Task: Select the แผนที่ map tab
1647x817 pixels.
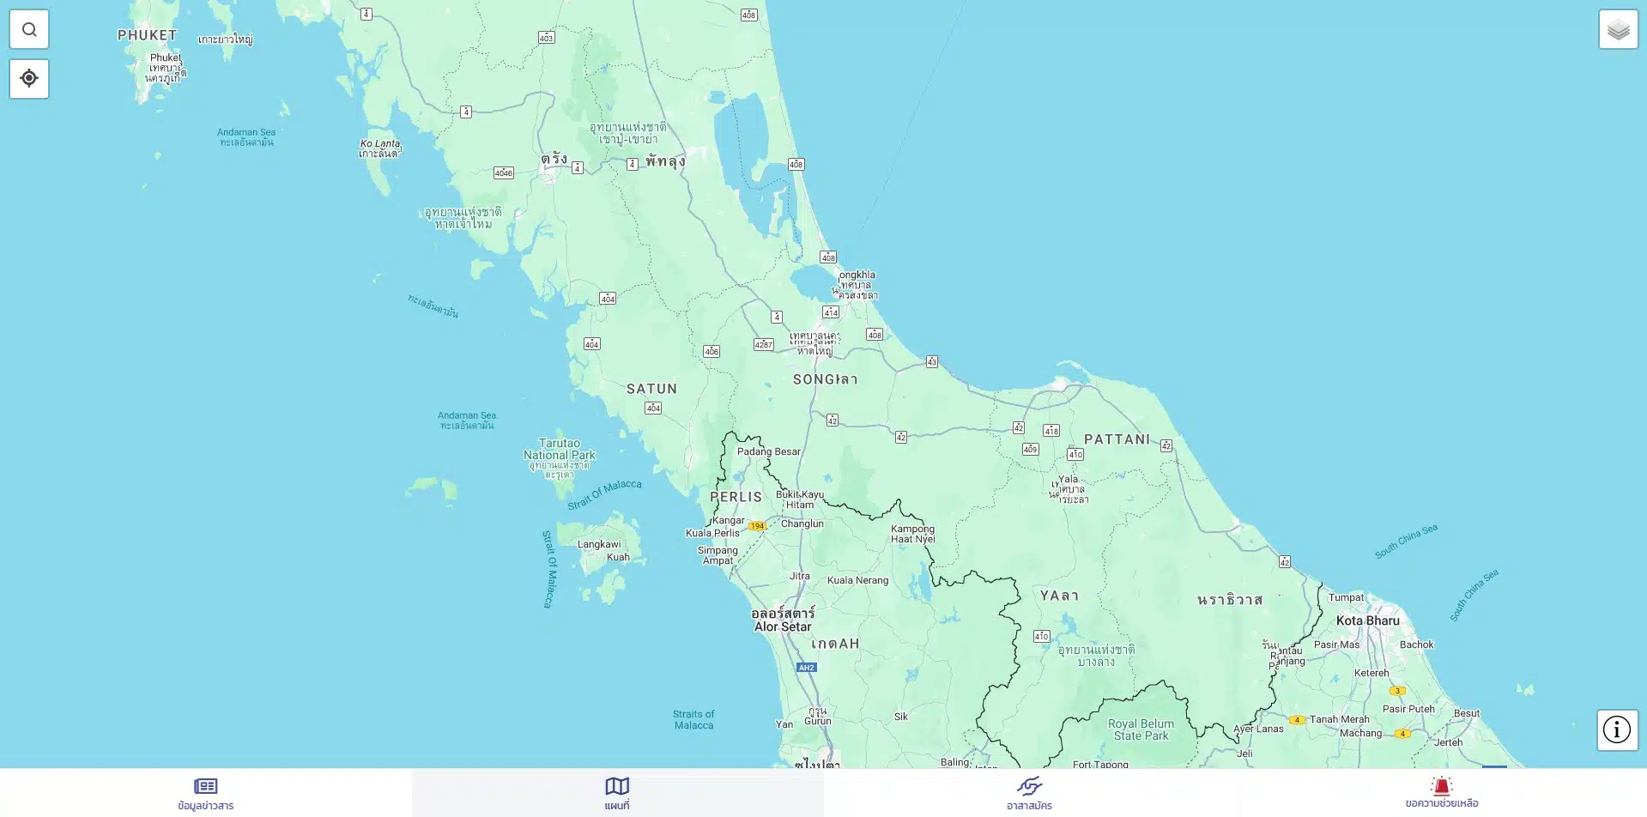Action: coord(617,793)
